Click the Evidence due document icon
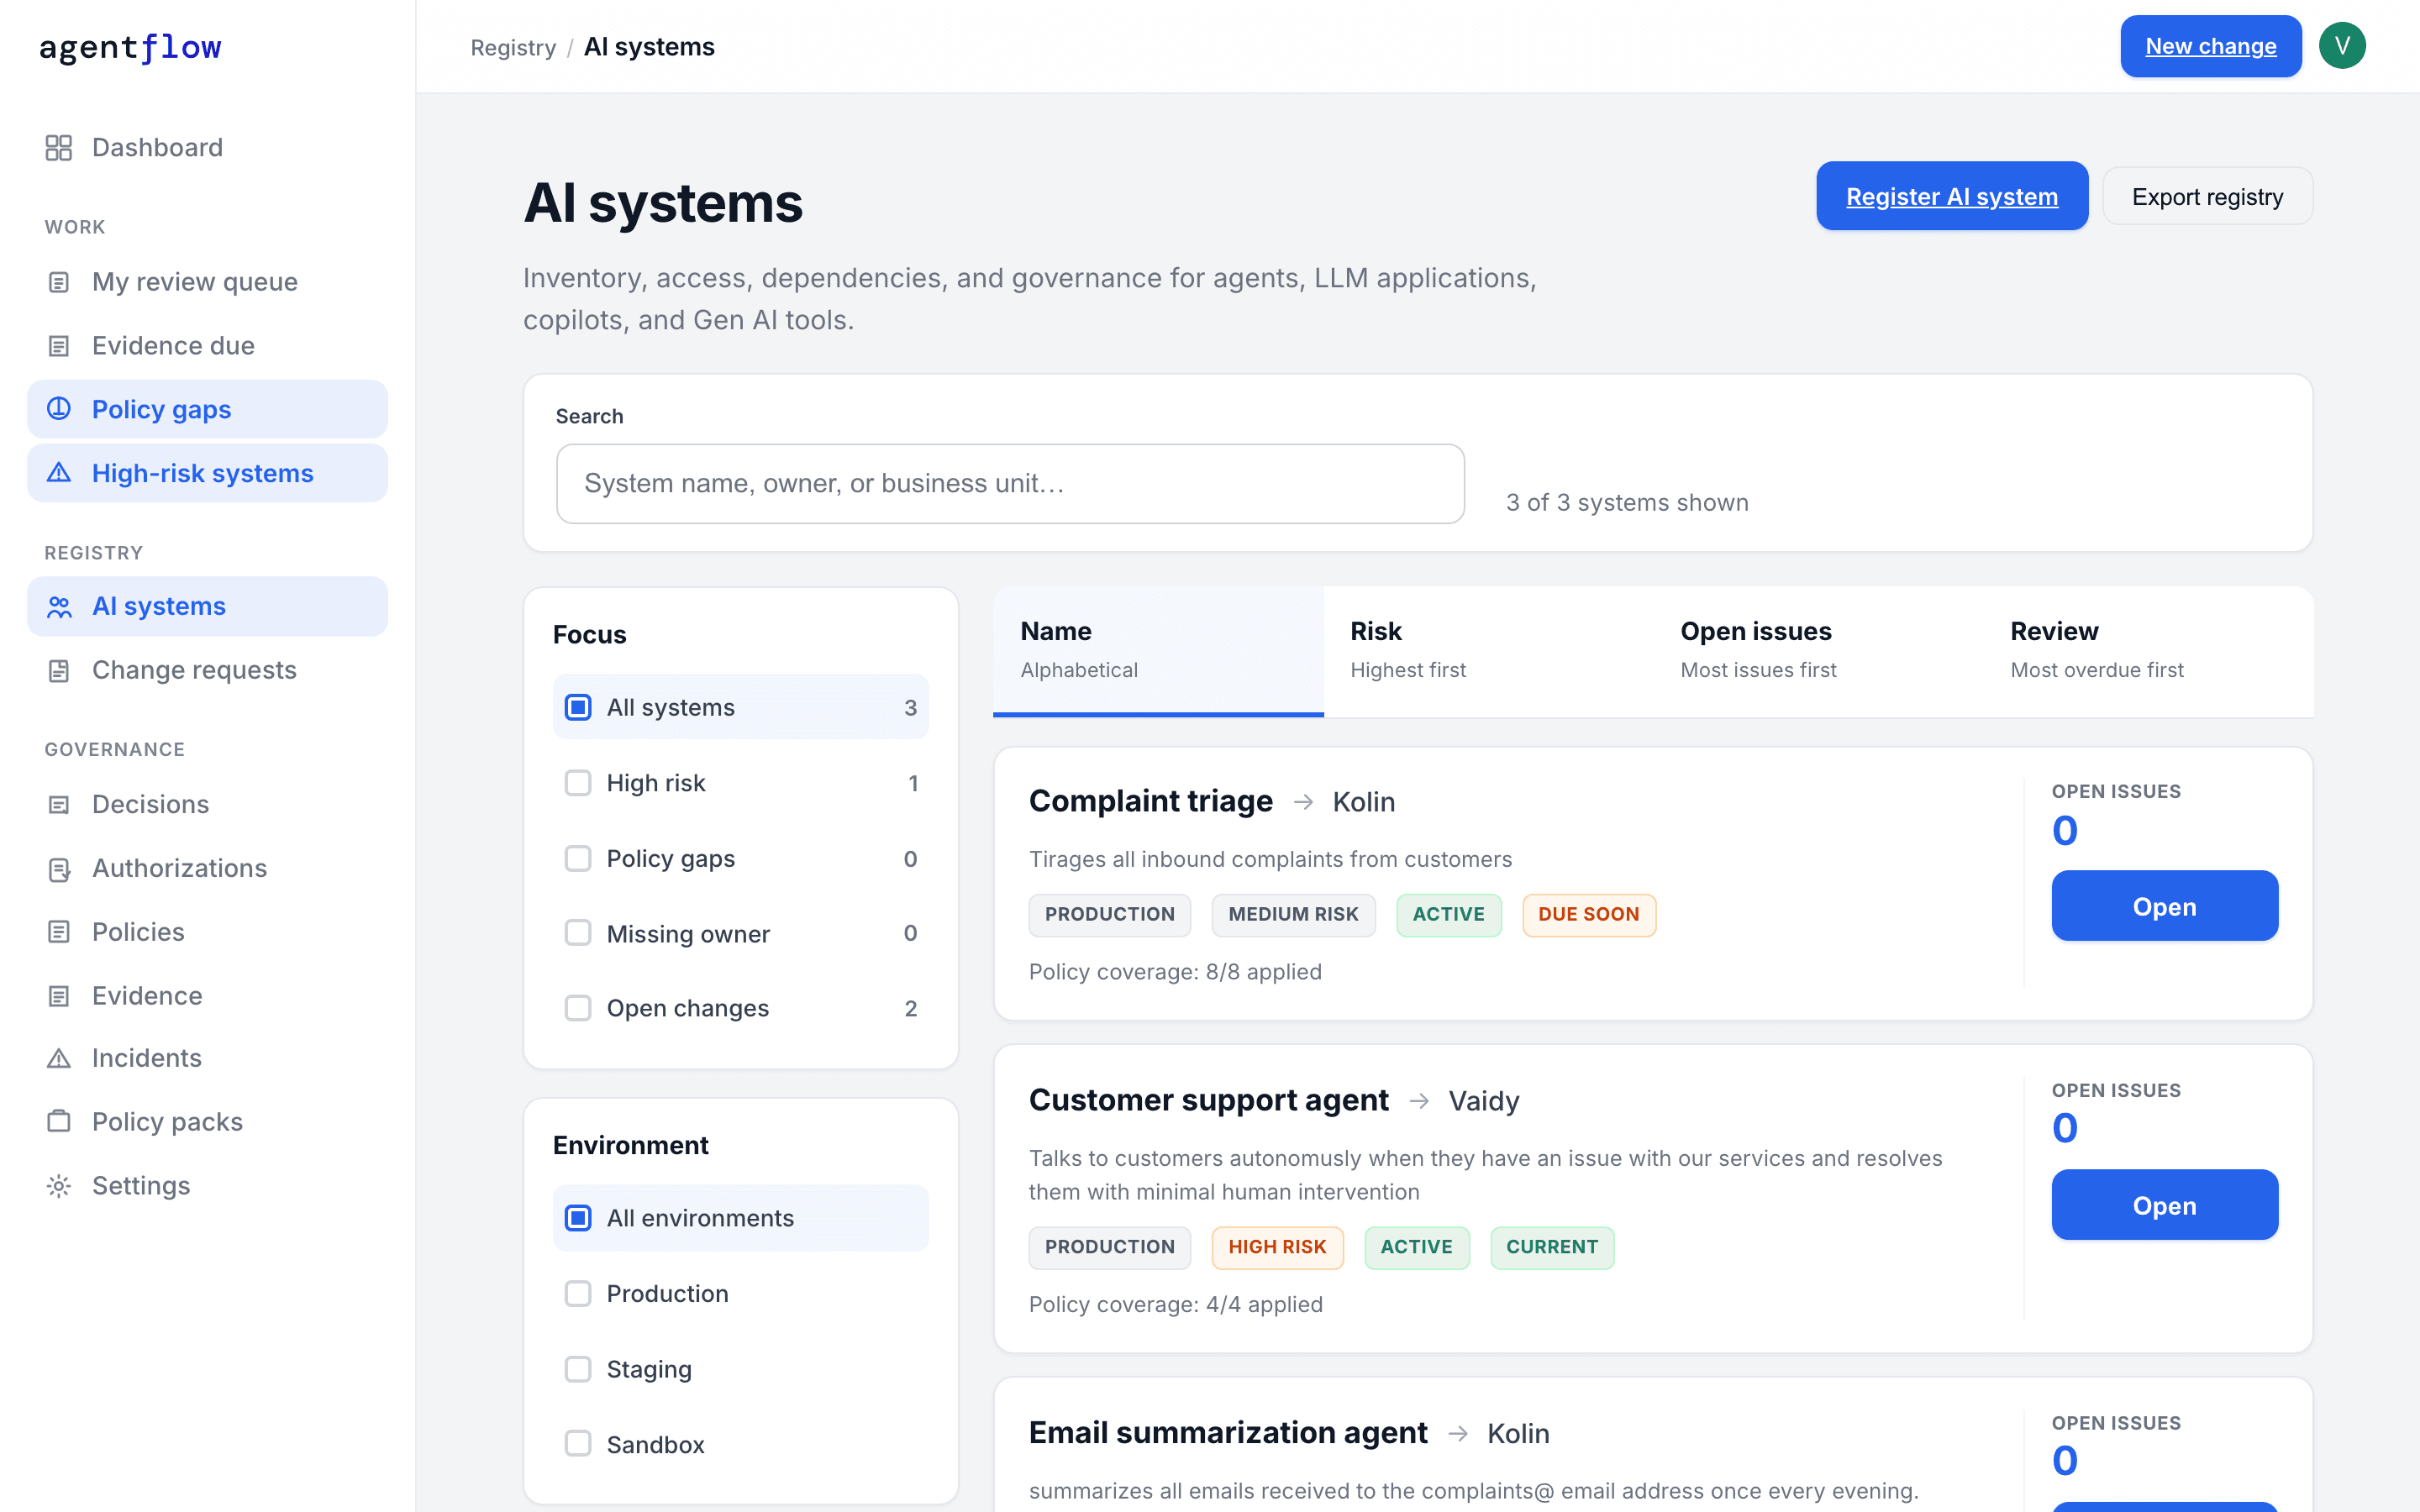This screenshot has width=2420, height=1512. pyautogui.click(x=59, y=346)
